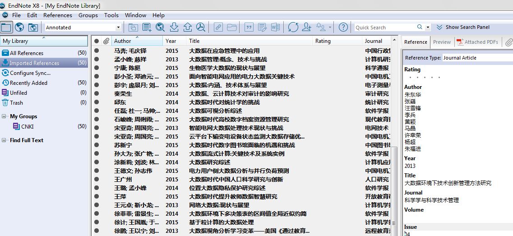Open the Trash group
Viewport: 513px width, 236px height.
coord(44,103)
